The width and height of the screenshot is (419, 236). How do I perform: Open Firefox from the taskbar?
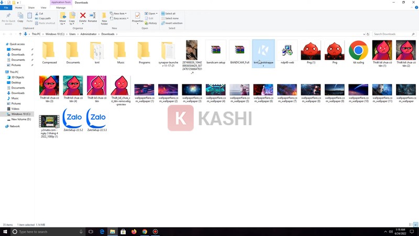coord(134,231)
